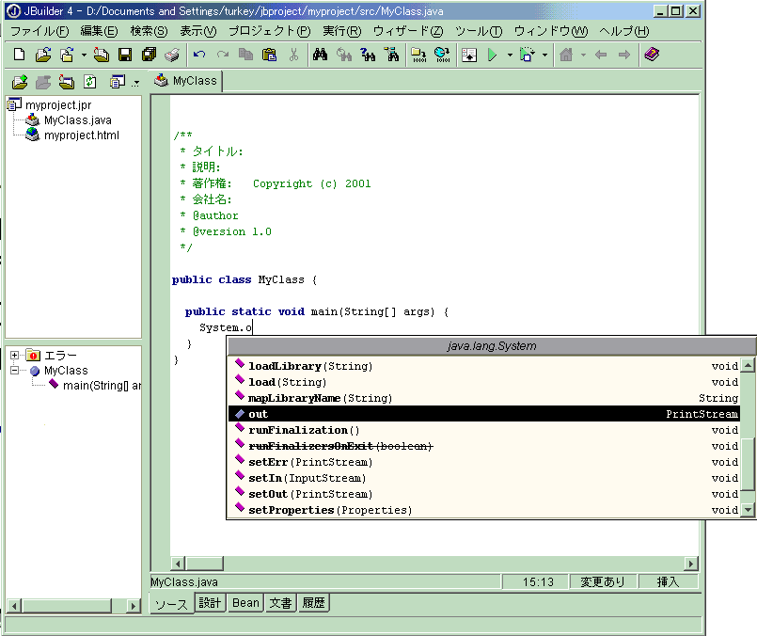The width and height of the screenshot is (757, 636).
Task: Select MyClass.java in project tree
Action: tap(77, 120)
